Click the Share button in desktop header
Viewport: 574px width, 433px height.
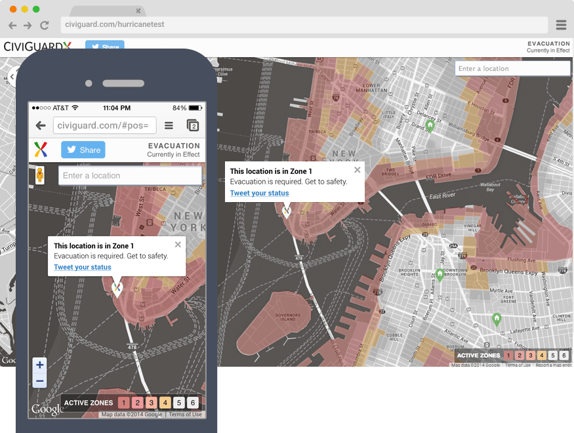pos(105,47)
